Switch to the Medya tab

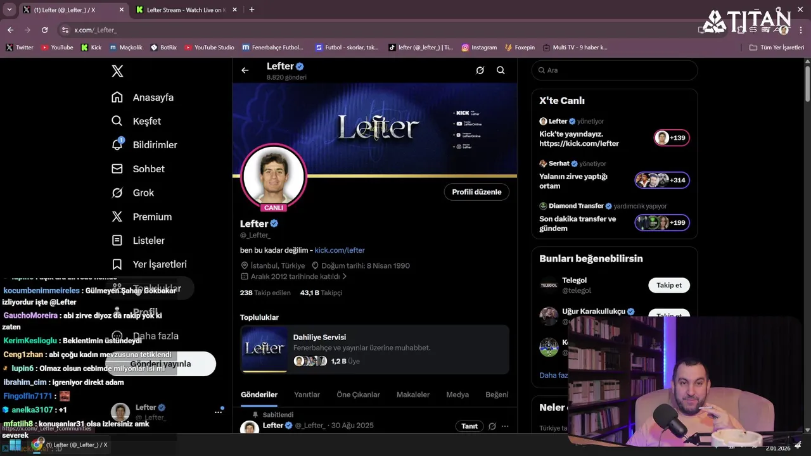[457, 395]
